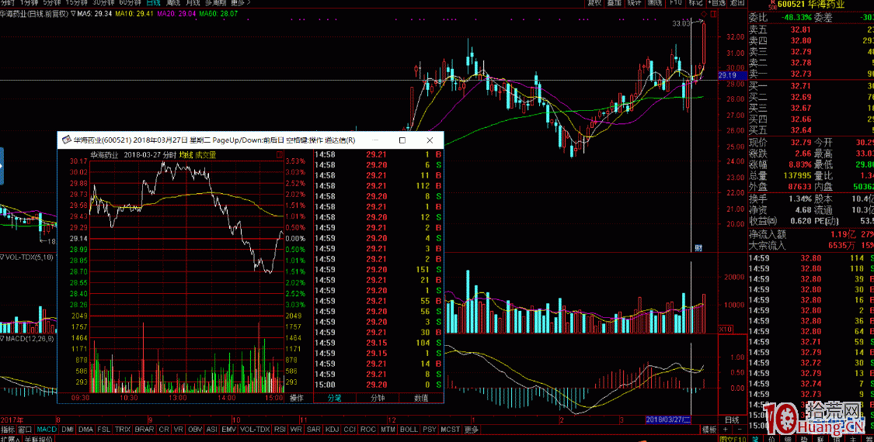The height and width of the screenshot is (442, 874).
Task: Select the BRAR indicator tab
Action: click(x=145, y=429)
